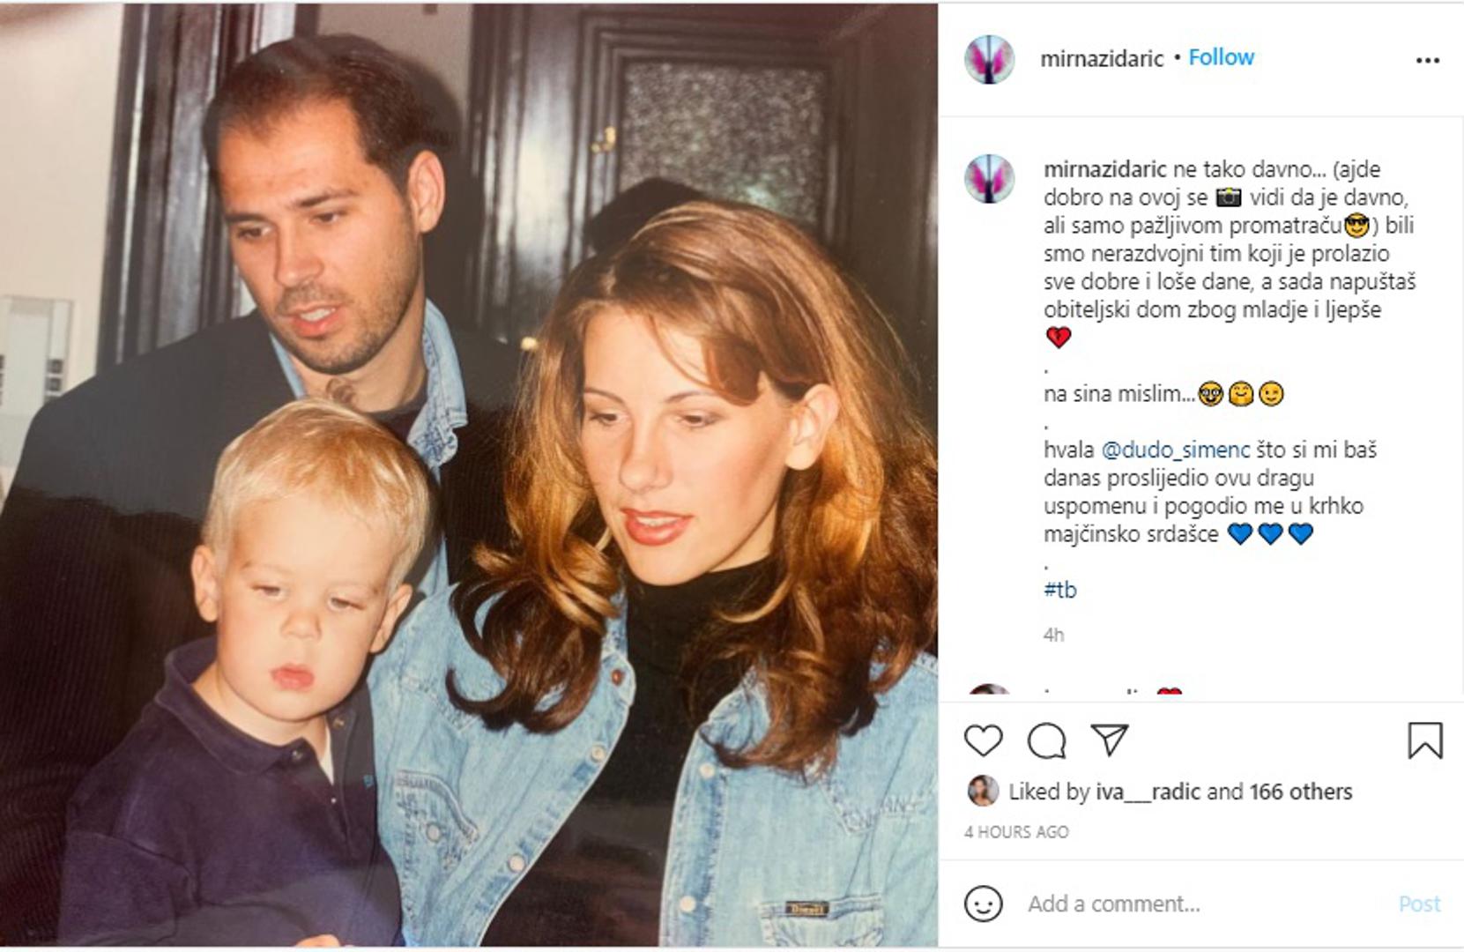1464x952 pixels.
Task: Follow mirnazidaric
Action: [x=1221, y=57]
